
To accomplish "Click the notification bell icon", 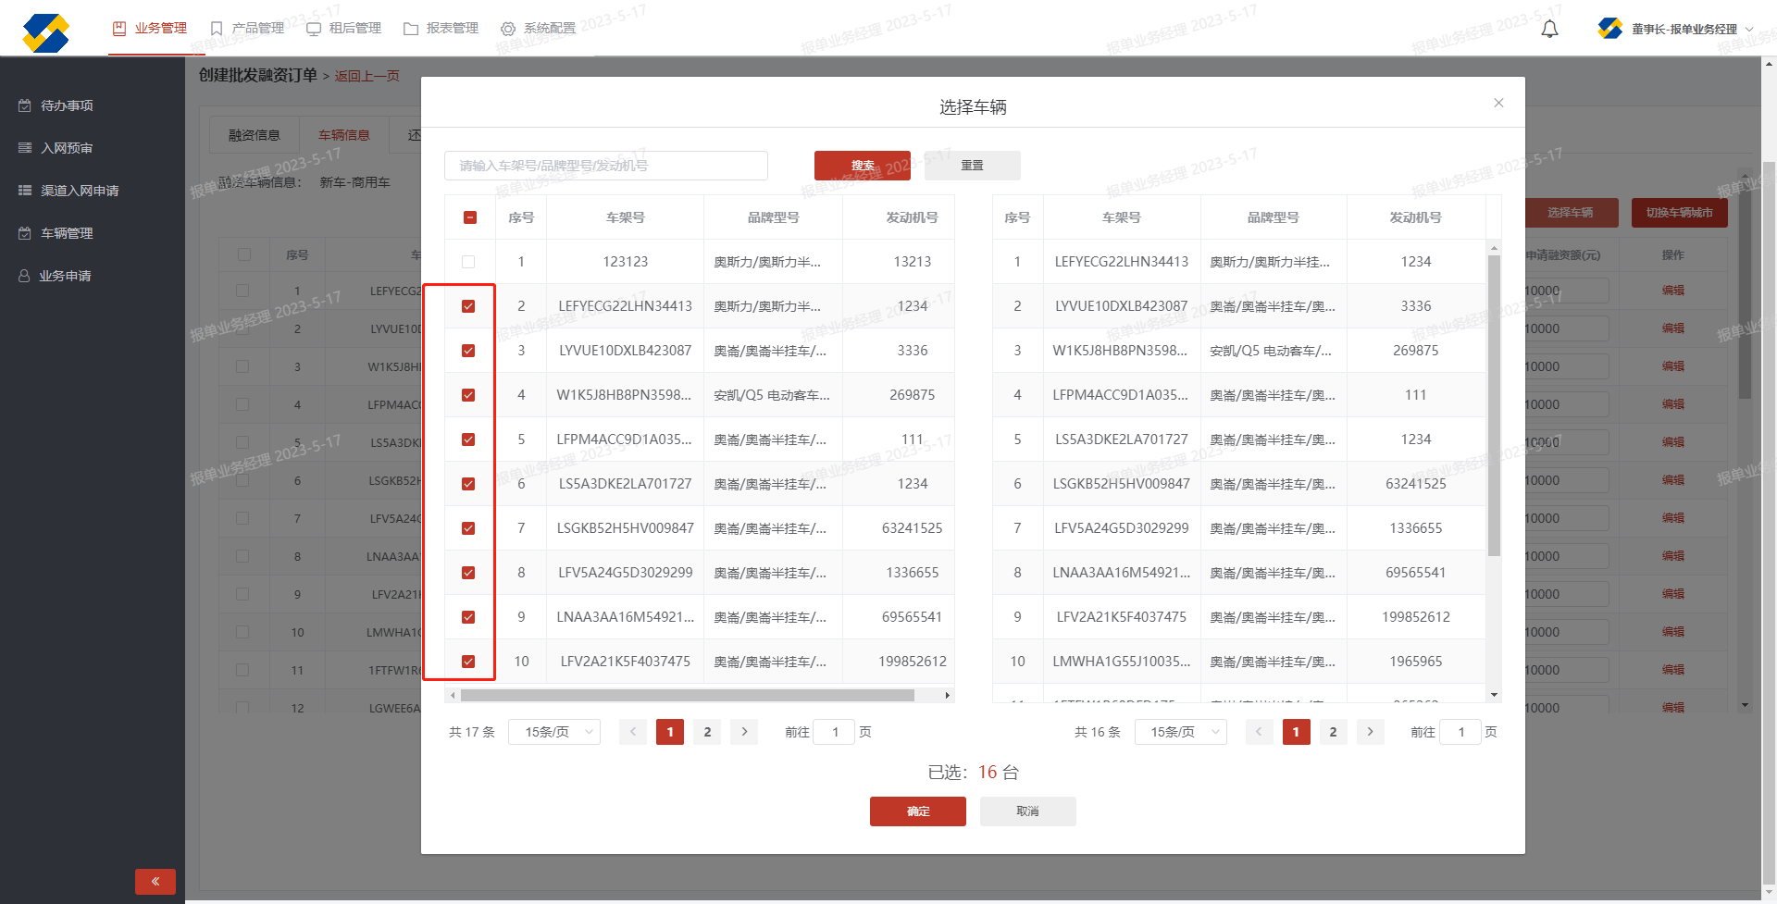I will tap(1549, 30).
